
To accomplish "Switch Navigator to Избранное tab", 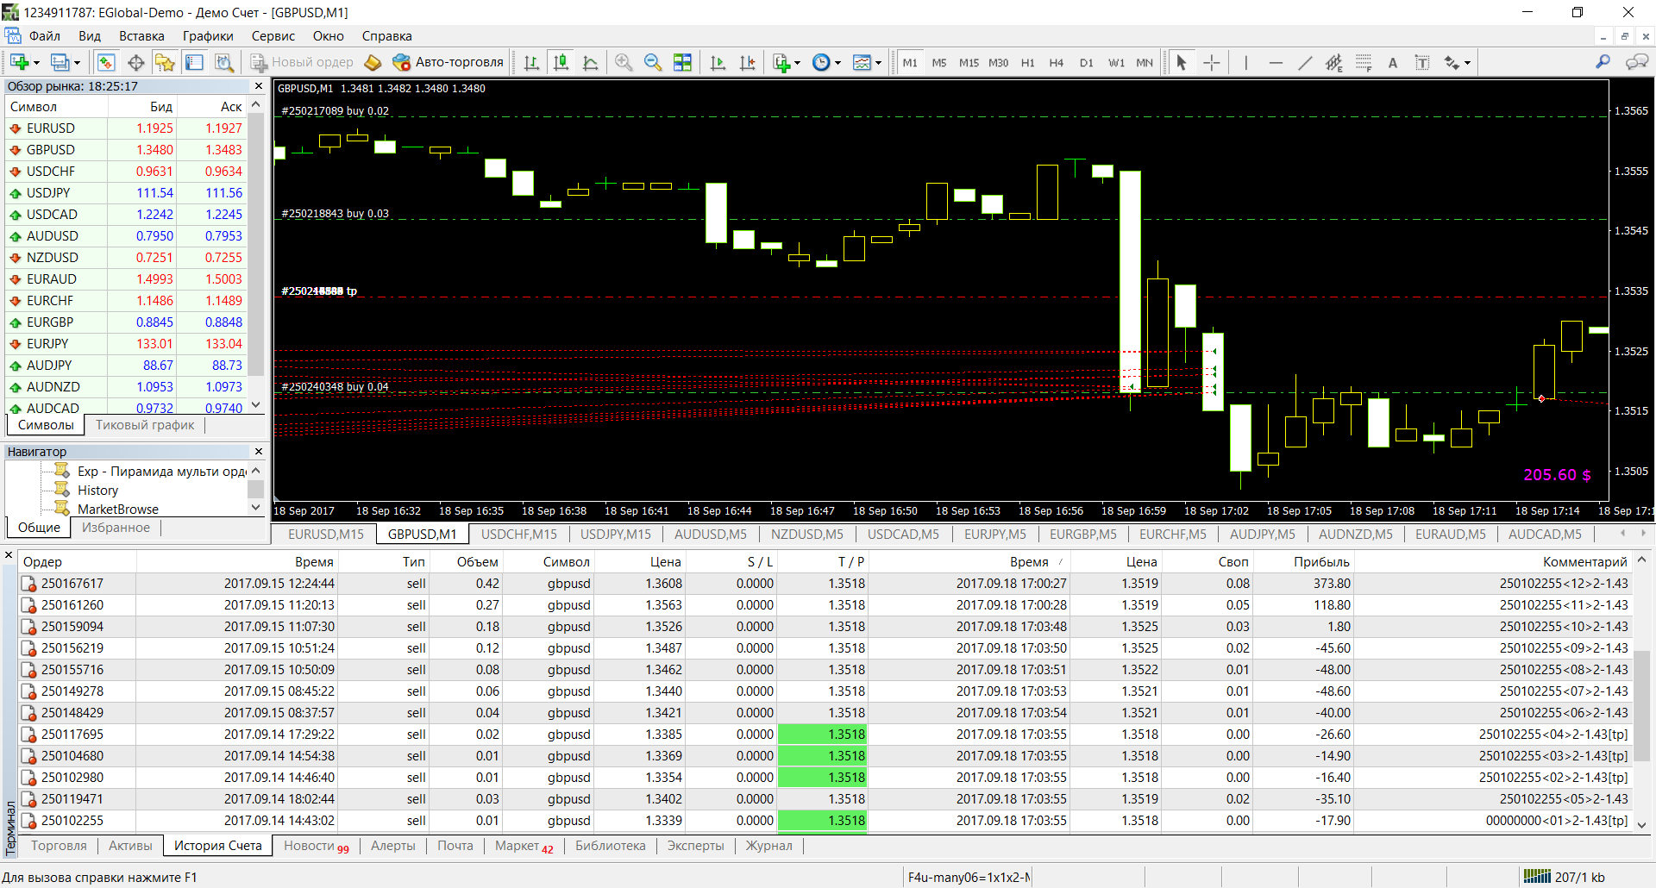I will pos(116,528).
